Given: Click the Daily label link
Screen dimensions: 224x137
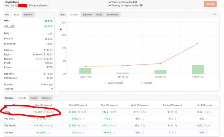Looking at the screenshot, I should 7,33.
